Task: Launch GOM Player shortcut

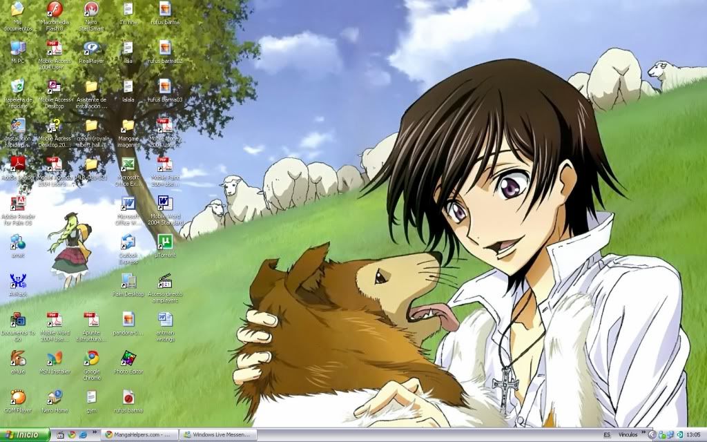Action: 17,401
